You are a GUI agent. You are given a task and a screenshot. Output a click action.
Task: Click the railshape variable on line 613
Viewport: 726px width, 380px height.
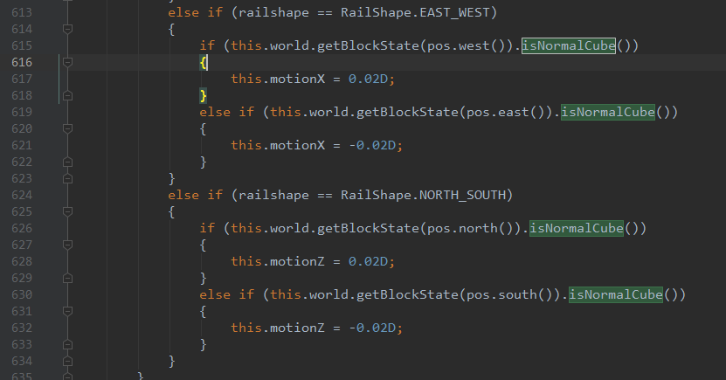tap(273, 12)
